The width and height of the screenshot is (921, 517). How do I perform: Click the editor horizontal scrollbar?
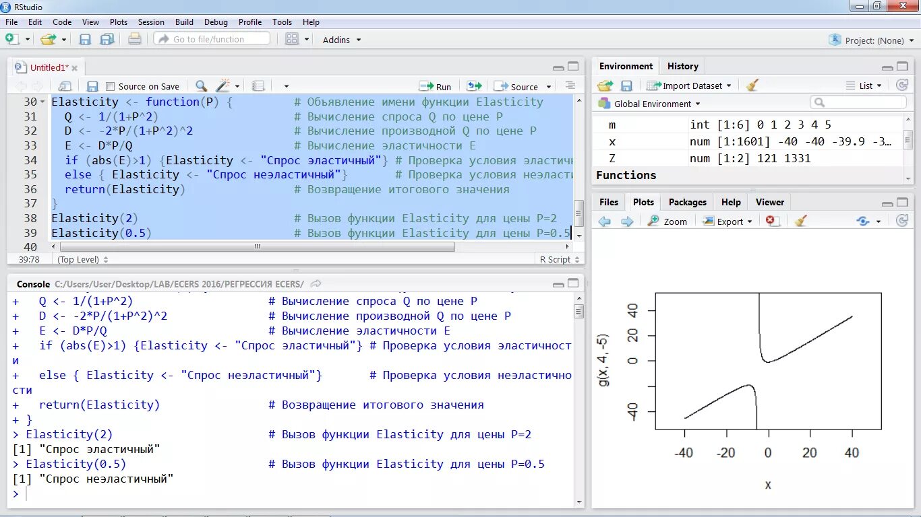(258, 247)
